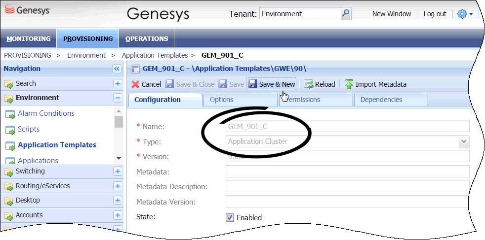Click the tenant search magnifier icon
The width and height of the screenshot is (485, 240).
click(x=346, y=14)
